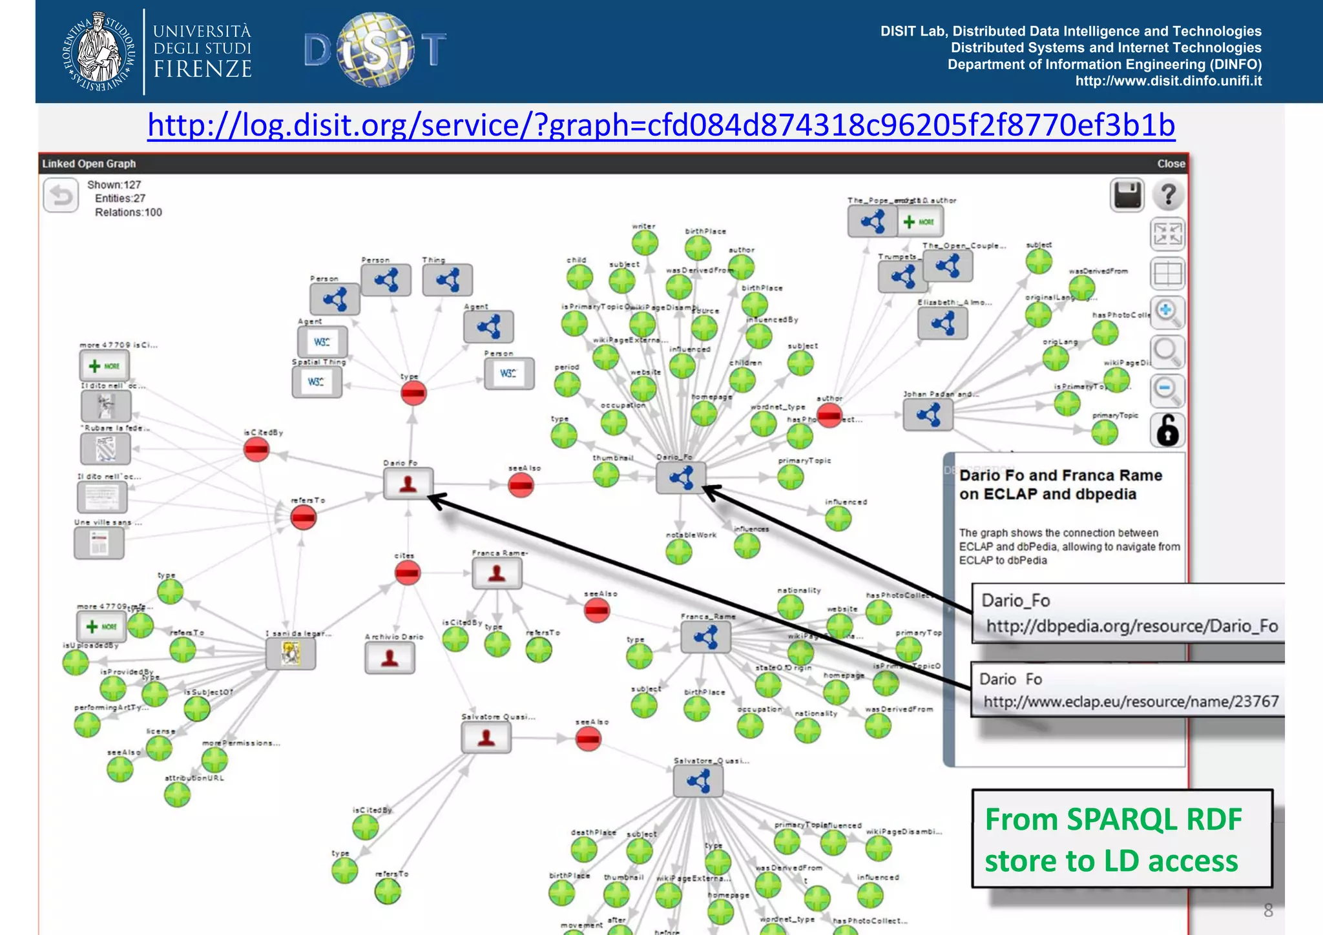Open the www.disit.dinfo.unifi.it link
The image size is (1323, 935).
coord(1168,81)
